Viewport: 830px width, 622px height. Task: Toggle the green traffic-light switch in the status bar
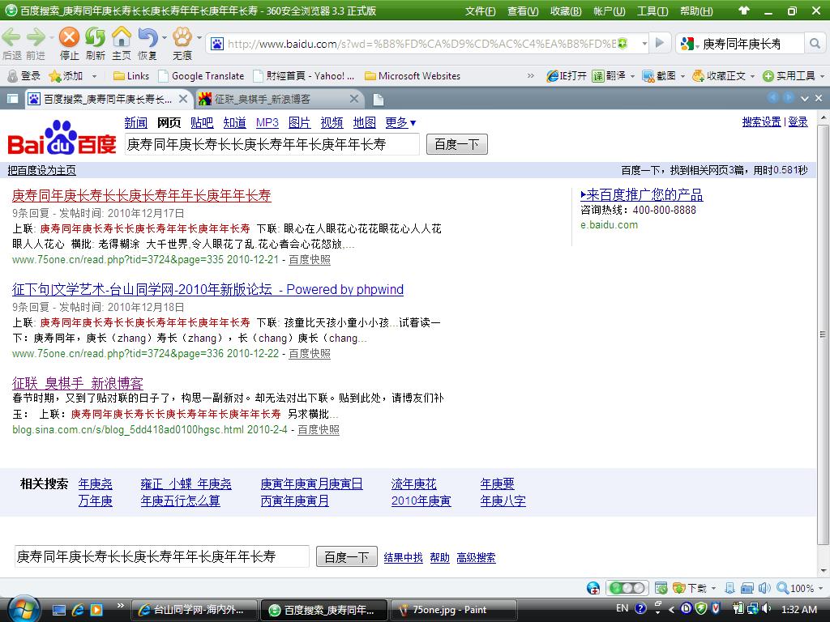coord(627,588)
